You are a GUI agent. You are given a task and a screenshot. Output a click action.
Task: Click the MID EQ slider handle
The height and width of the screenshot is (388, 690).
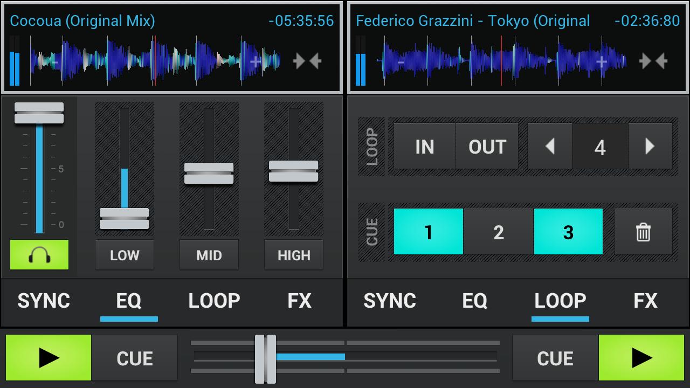click(209, 174)
